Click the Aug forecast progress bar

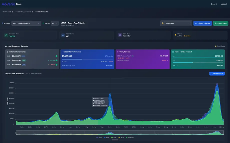tap(198, 67)
